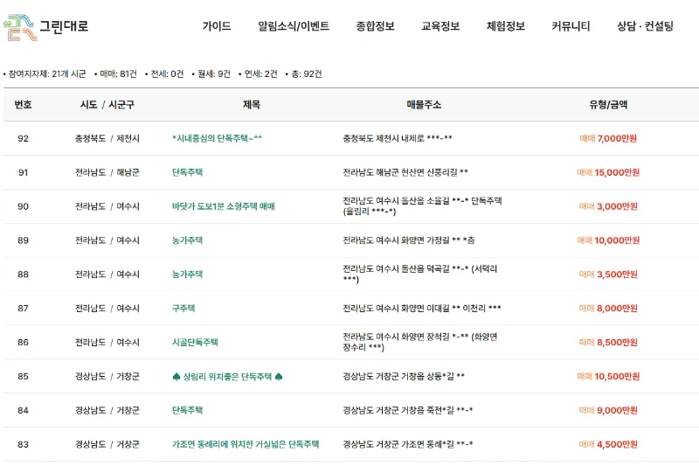Click address 거창군 거창읍 죽전*길
This screenshot has width=699, height=466.
(x=407, y=410)
